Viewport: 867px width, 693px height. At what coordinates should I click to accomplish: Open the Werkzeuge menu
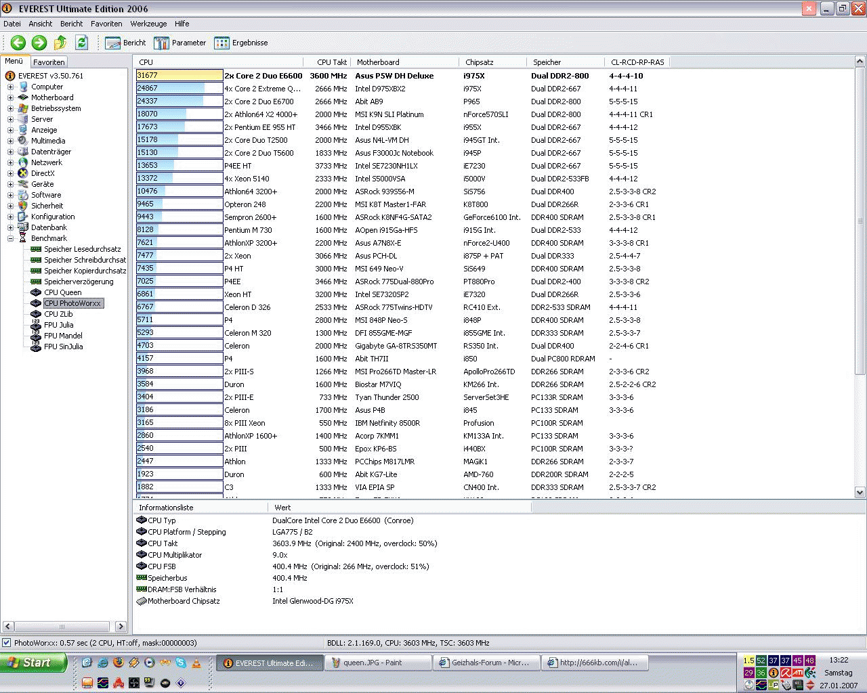(x=148, y=24)
